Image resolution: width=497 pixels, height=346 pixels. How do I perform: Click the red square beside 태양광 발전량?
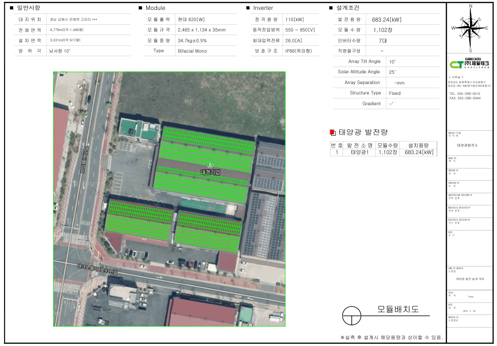pos(332,132)
